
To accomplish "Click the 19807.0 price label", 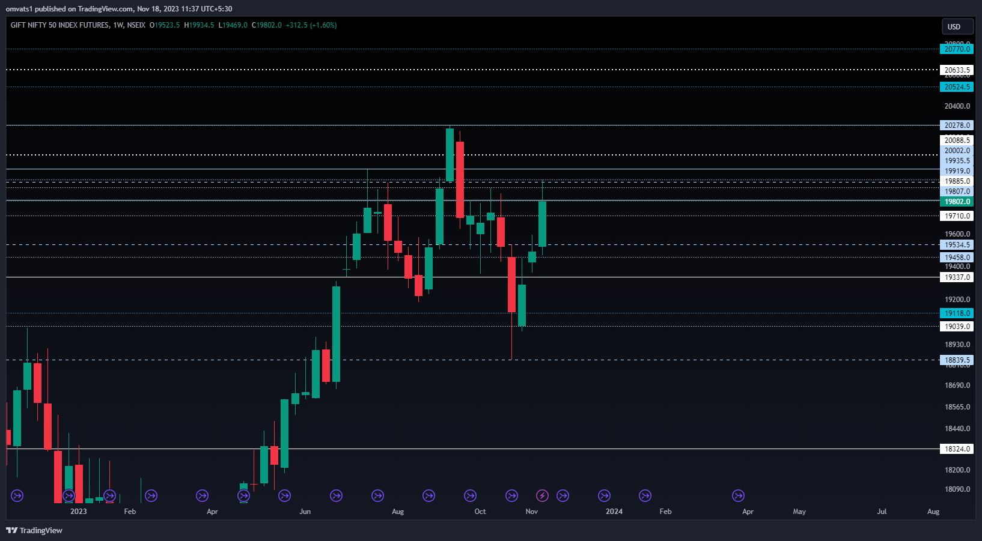I will tap(957, 192).
